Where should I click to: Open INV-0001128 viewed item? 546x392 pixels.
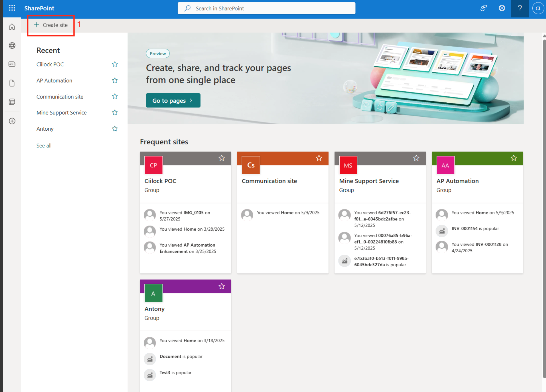tap(480, 248)
